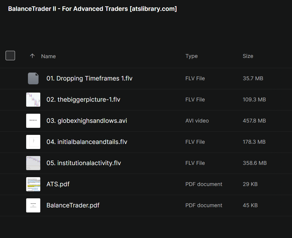
Task: Sort files by Size column
Action: tap(248, 56)
